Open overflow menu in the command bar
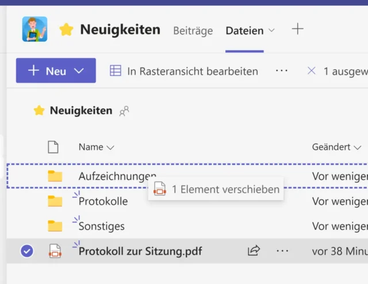This screenshot has height=284, width=368. (x=281, y=71)
